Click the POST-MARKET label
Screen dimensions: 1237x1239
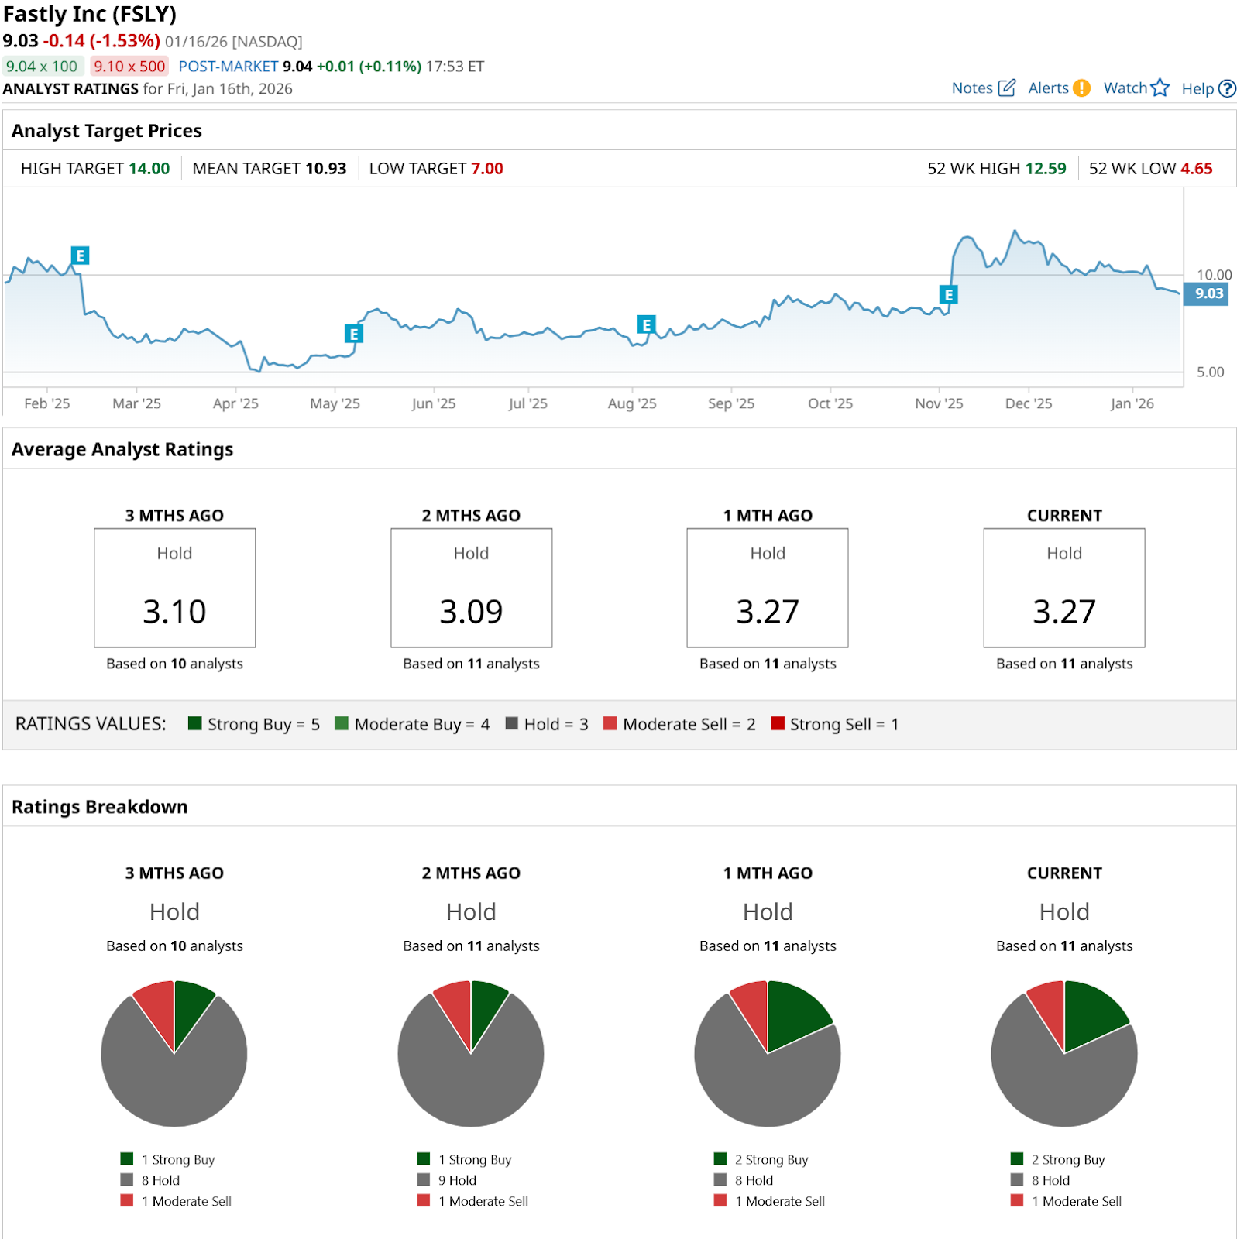(x=229, y=67)
